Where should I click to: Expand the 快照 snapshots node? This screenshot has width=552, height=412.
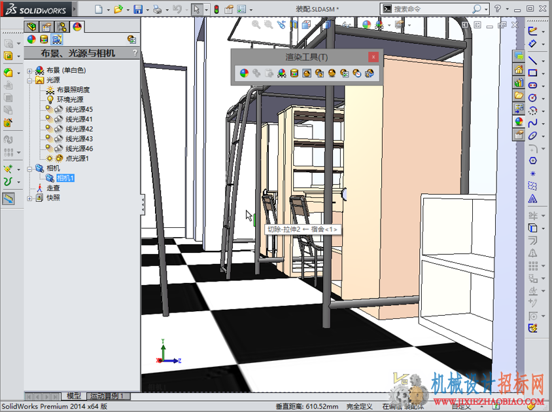click(x=29, y=198)
